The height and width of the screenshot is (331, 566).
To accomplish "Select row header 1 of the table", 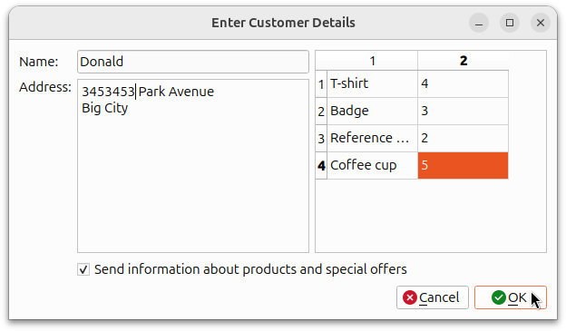I will (x=321, y=83).
